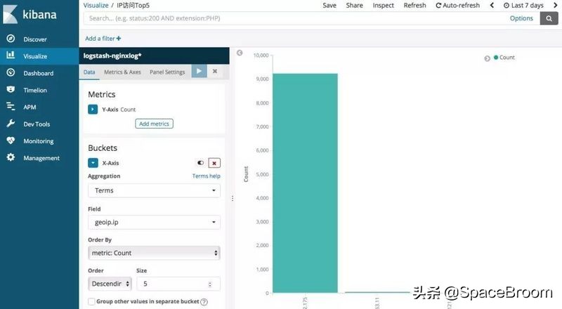Open the Order By metric: Count dropdown
The image size is (562, 309).
pos(154,253)
